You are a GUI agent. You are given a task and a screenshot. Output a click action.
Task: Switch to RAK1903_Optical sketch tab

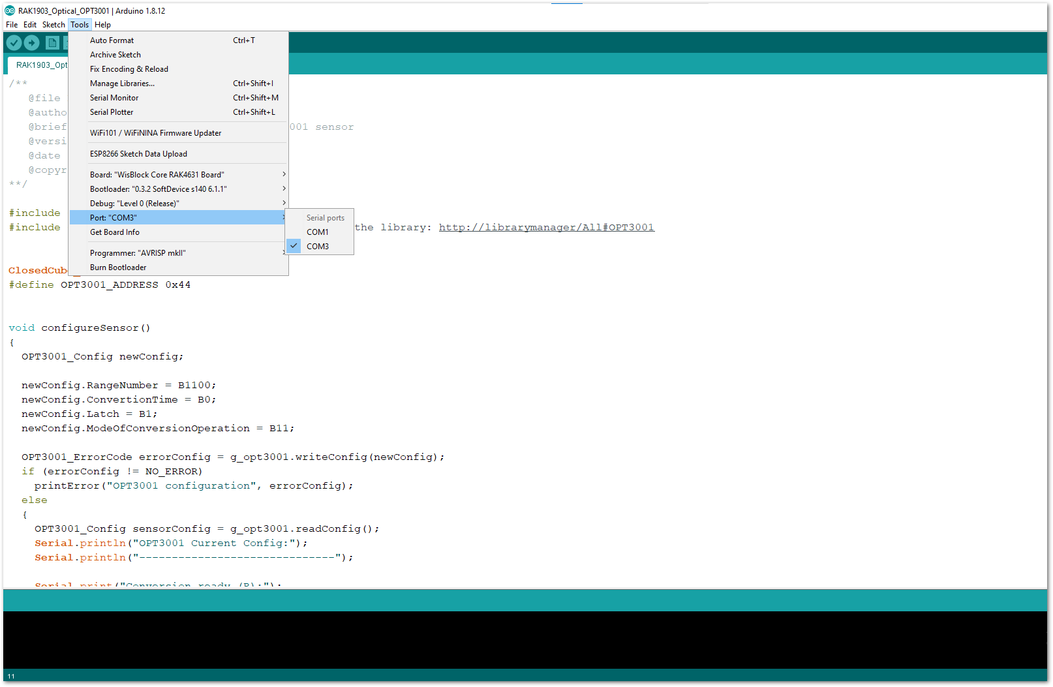(x=38, y=65)
